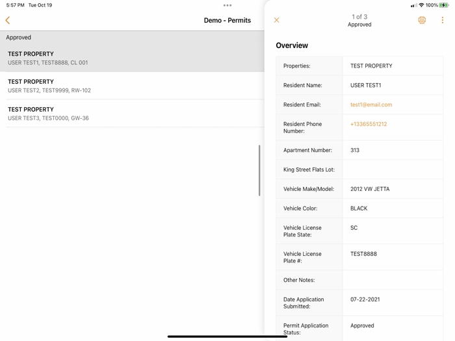Screen dimensions: 455x341
Task: Open the test1@email.com email link
Action: coord(371,105)
